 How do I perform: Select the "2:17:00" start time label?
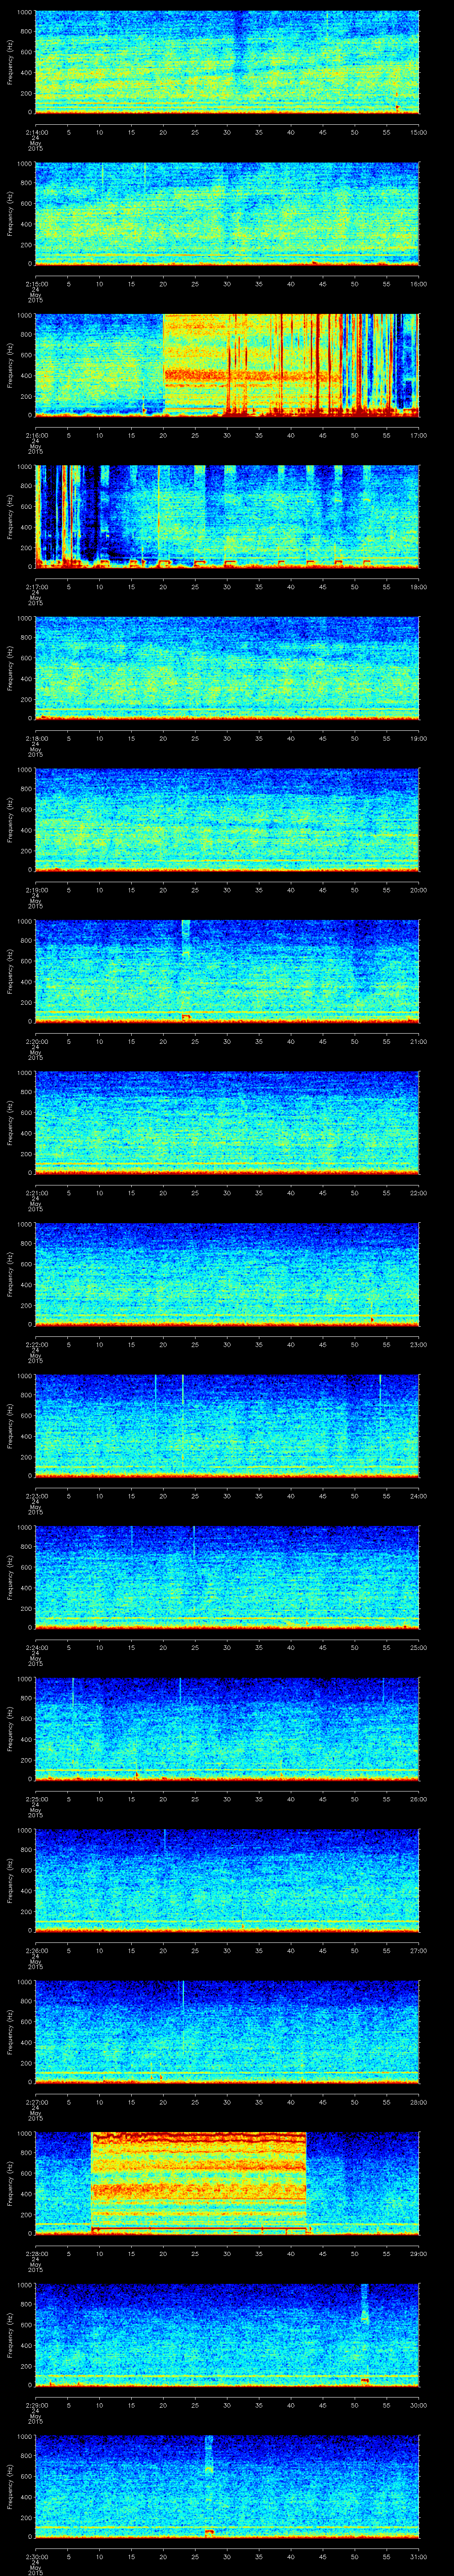(36, 587)
